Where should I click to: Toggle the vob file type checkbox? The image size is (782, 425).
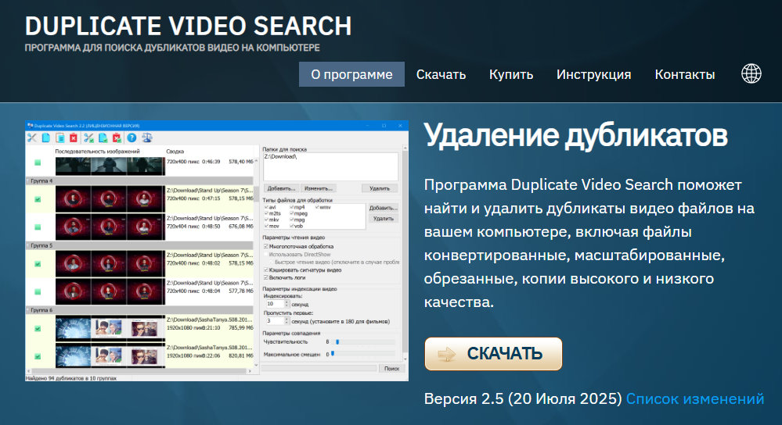pyautogui.click(x=292, y=226)
